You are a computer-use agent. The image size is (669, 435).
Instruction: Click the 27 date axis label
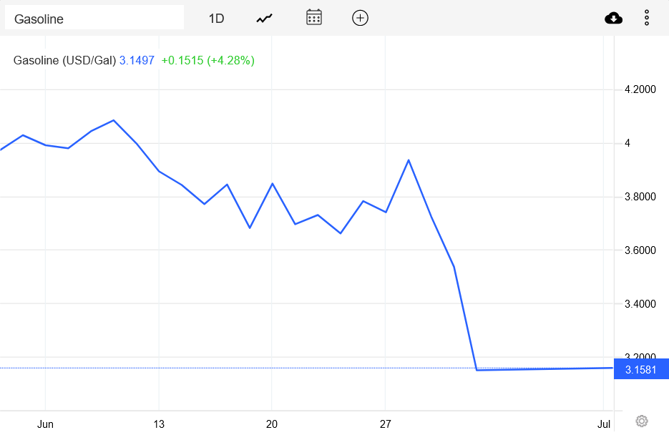(x=385, y=424)
